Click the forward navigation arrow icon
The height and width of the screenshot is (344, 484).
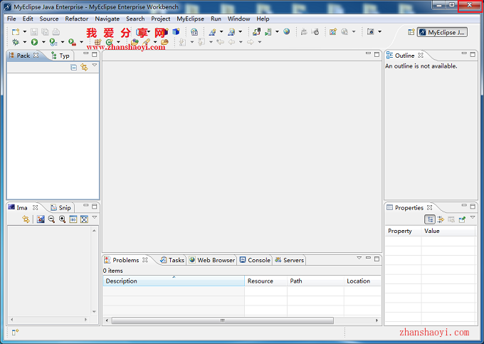pyautogui.click(x=251, y=42)
